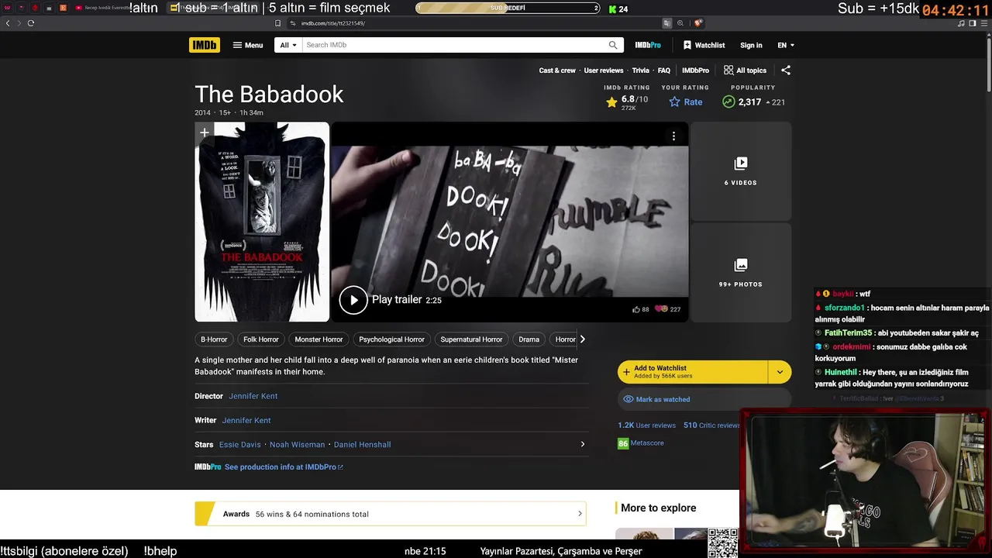Click the translate page icon
The image size is (992, 558).
tap(666, 23)
